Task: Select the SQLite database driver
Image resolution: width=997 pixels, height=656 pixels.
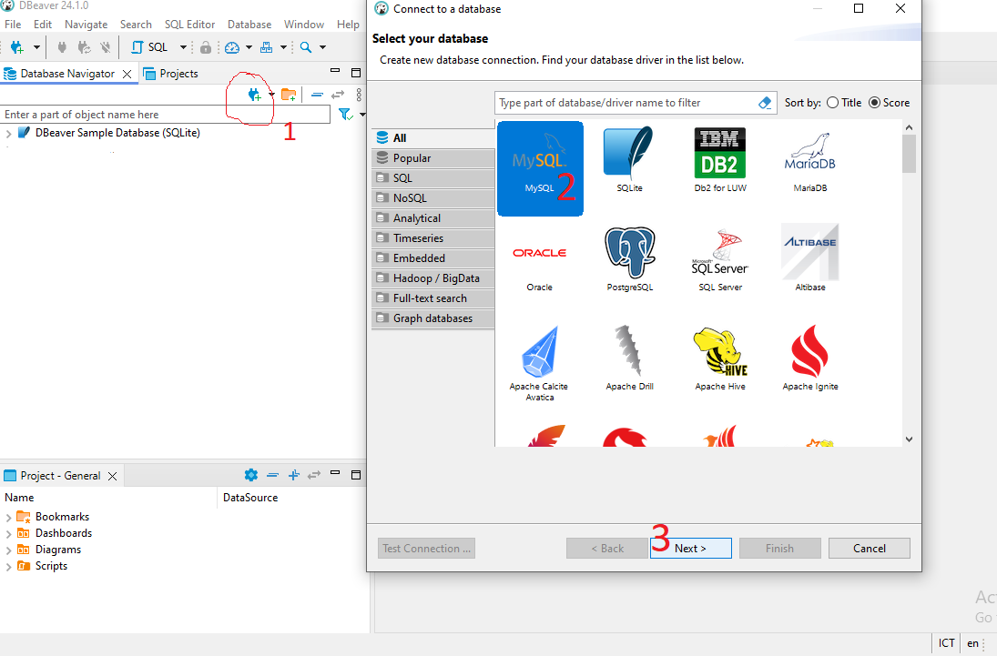Action: [630, 159]
